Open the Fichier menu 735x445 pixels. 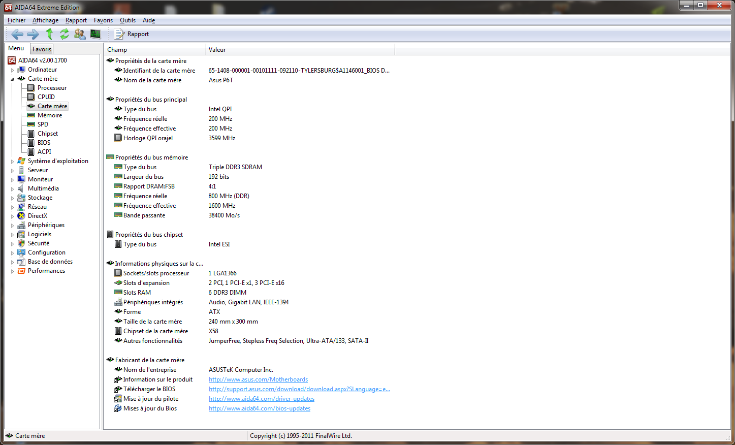[x=16, y=20]
